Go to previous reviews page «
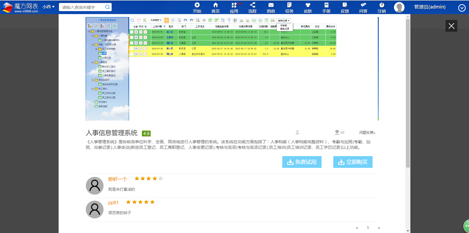 pyautogui.click(x=357, y=228)
